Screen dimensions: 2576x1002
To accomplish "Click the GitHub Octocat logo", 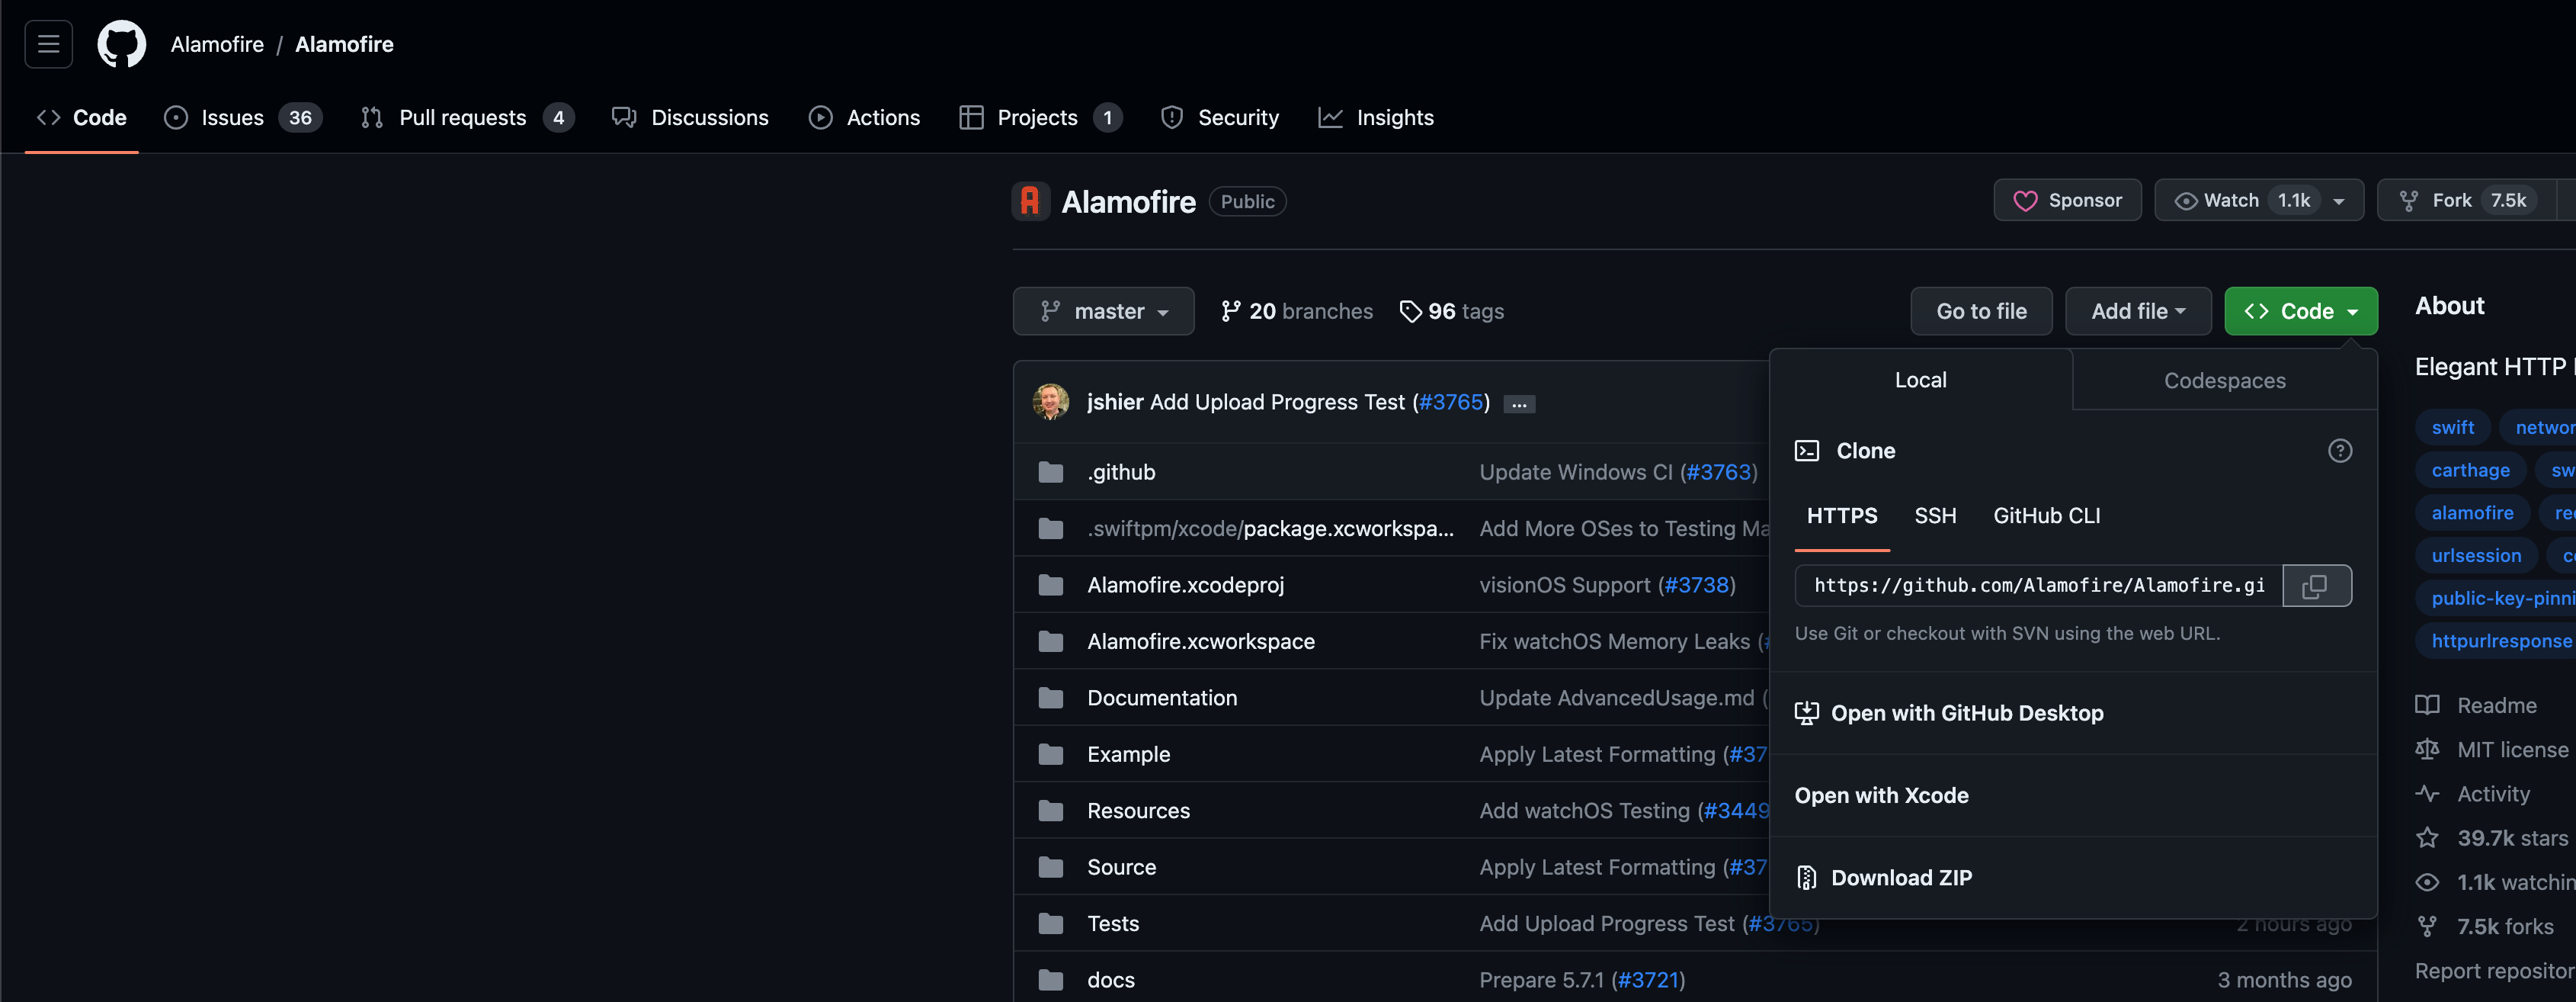I will 121,44.
